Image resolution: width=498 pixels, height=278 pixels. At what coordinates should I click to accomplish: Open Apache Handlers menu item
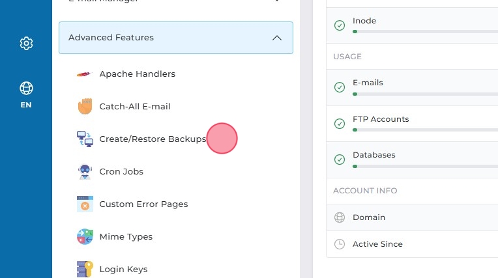(x=137, y=74)
